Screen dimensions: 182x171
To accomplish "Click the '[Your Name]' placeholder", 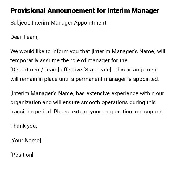I will click(x=25, y=141).
